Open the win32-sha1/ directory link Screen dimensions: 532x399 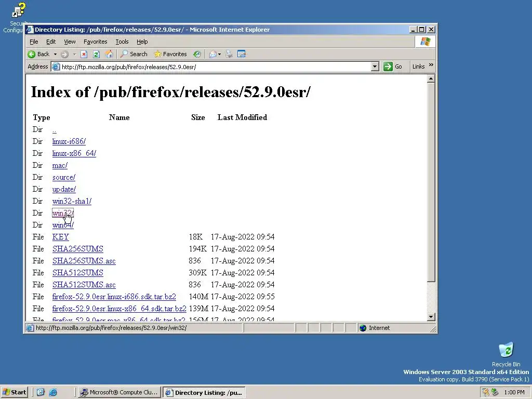point(72,201)
